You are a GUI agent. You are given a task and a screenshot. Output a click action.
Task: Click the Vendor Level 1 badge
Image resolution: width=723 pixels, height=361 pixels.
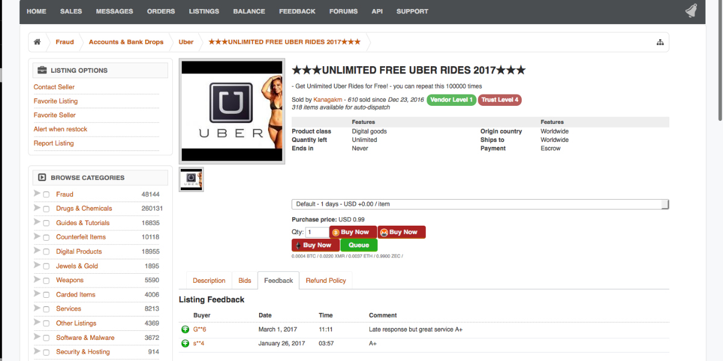(x=451, y=100)
